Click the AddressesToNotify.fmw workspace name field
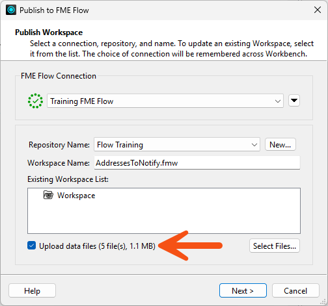 click(197, 162)
